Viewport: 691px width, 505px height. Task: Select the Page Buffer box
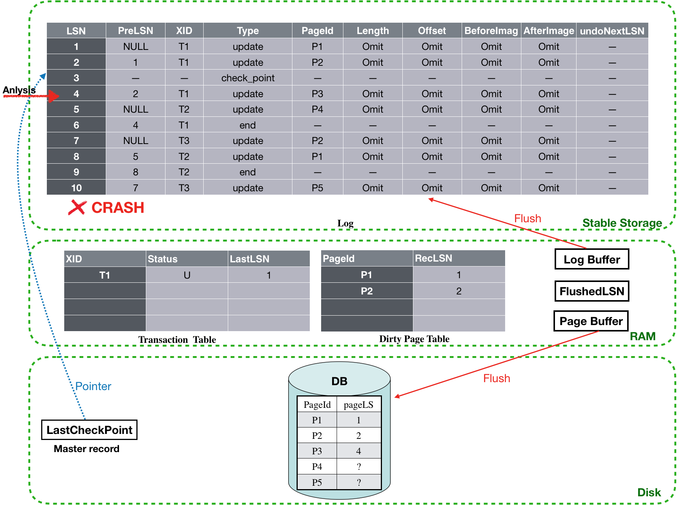(x=591, y=321)
